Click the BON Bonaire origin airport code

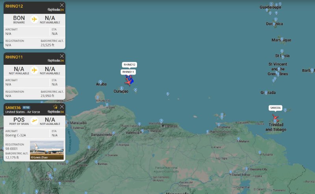coord(19,18)
